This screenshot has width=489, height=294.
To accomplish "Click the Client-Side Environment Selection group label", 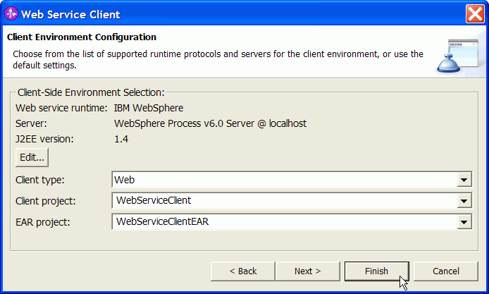I will click(x=91, y=92).
